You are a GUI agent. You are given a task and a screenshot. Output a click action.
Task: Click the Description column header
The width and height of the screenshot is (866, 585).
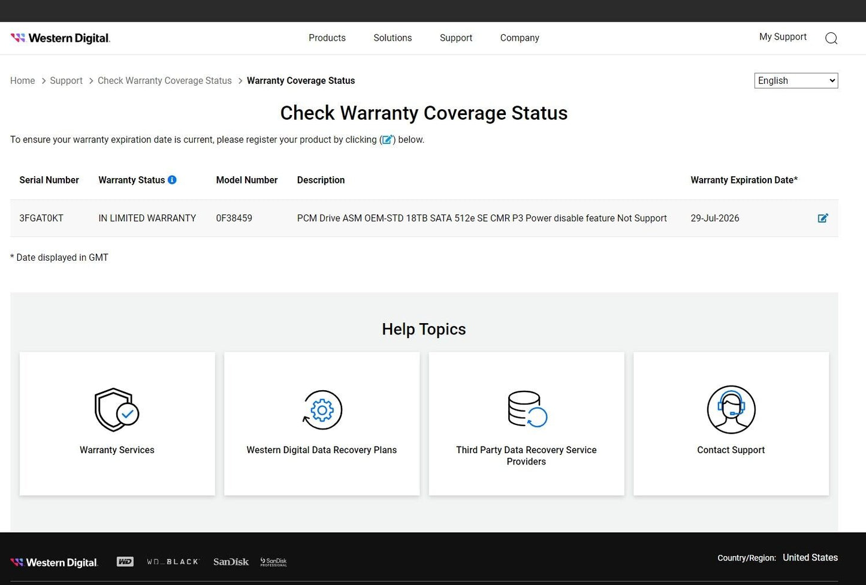click(x=321, y=180)
